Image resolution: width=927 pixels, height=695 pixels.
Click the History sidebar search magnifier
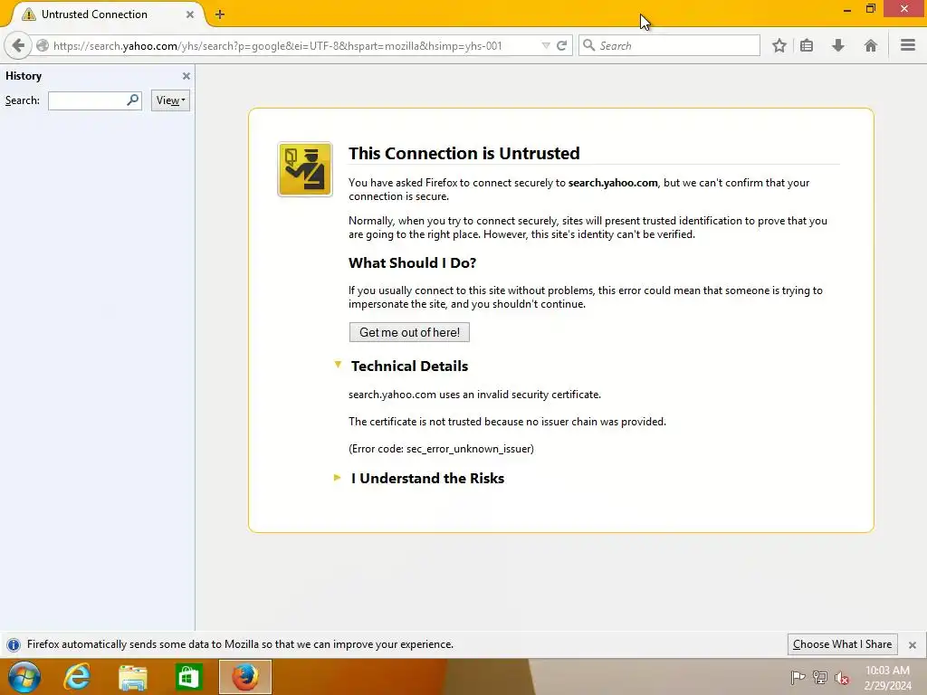tap(133, 100)
